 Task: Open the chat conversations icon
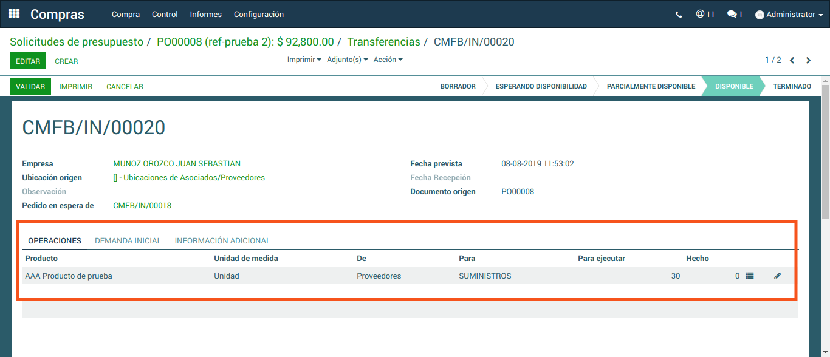click(x=735, y=14)
